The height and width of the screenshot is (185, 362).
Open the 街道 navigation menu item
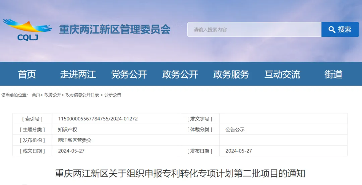click(x=333, y=74)
